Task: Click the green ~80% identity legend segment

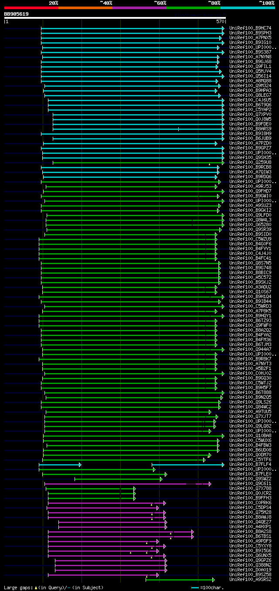Action: (193, 8)
